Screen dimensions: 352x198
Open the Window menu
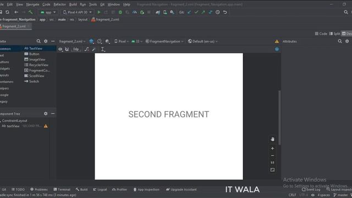pos(114,4)
